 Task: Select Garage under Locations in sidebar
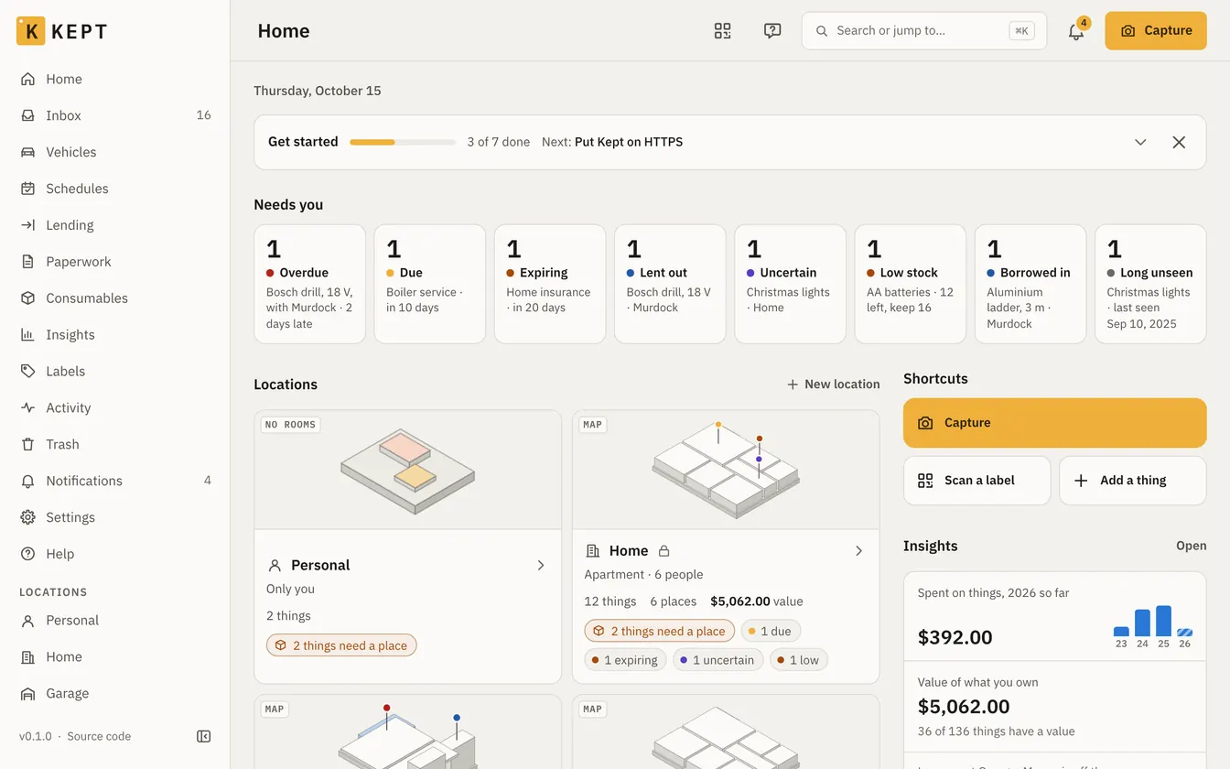click(x=115, y=694)
